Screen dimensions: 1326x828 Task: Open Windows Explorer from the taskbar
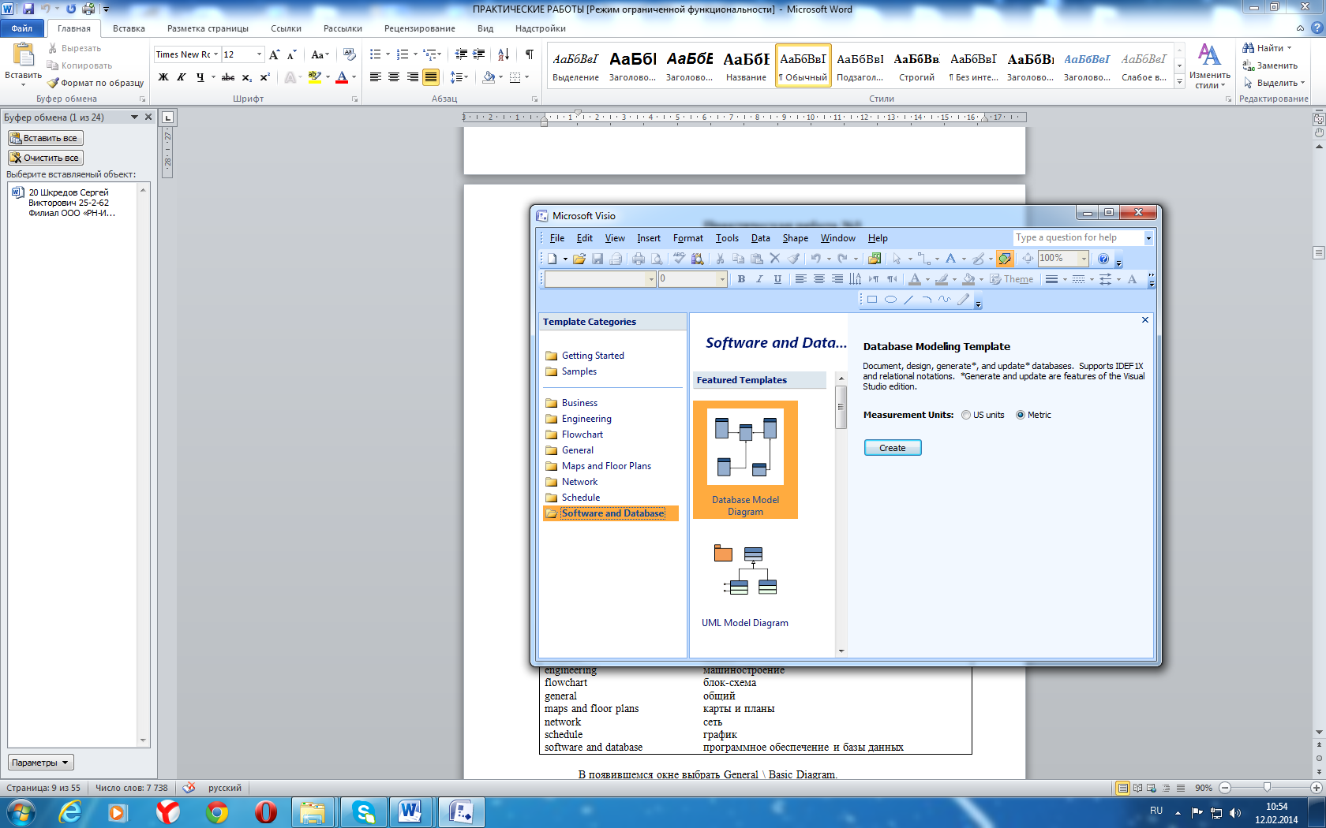click(313, 811)
